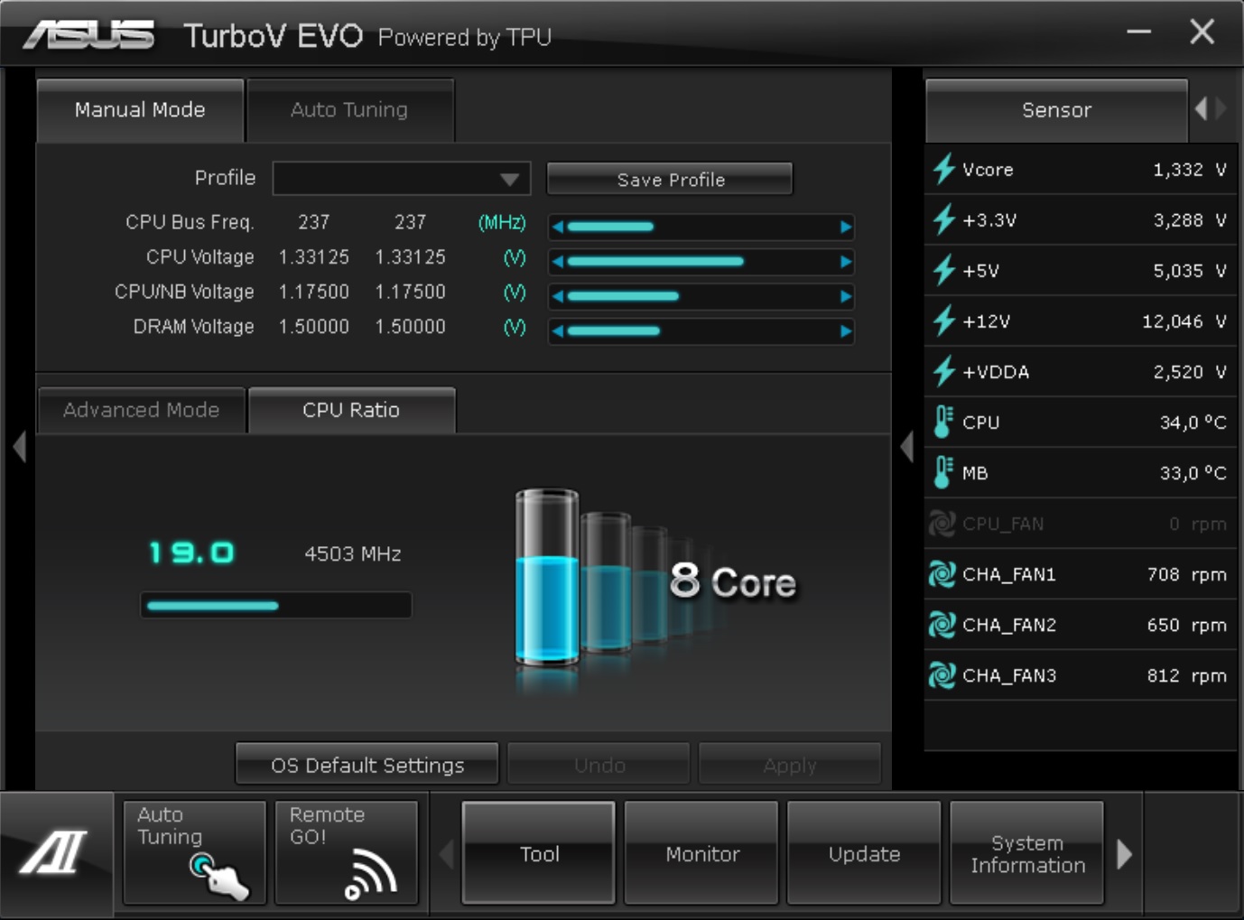Click the CPU_FAN fan icon
The image size is (1244, 920).
coord(942,524)
